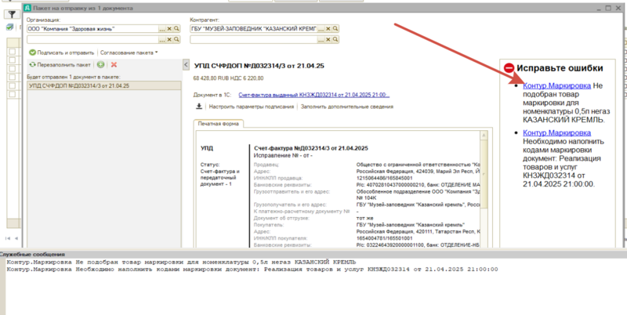The width and height of the screenshot is (627, 315).
Task: Collapse the left document list panel
Action: click(x=186, y=64)
